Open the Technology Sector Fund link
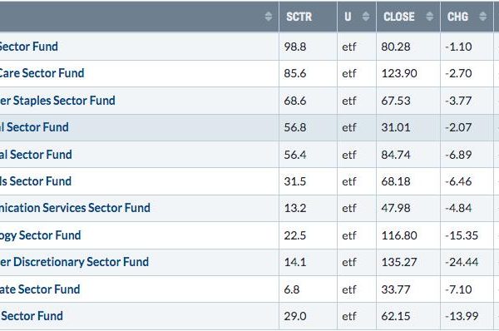This screenshot has width=499, height=331. (41, 235)
